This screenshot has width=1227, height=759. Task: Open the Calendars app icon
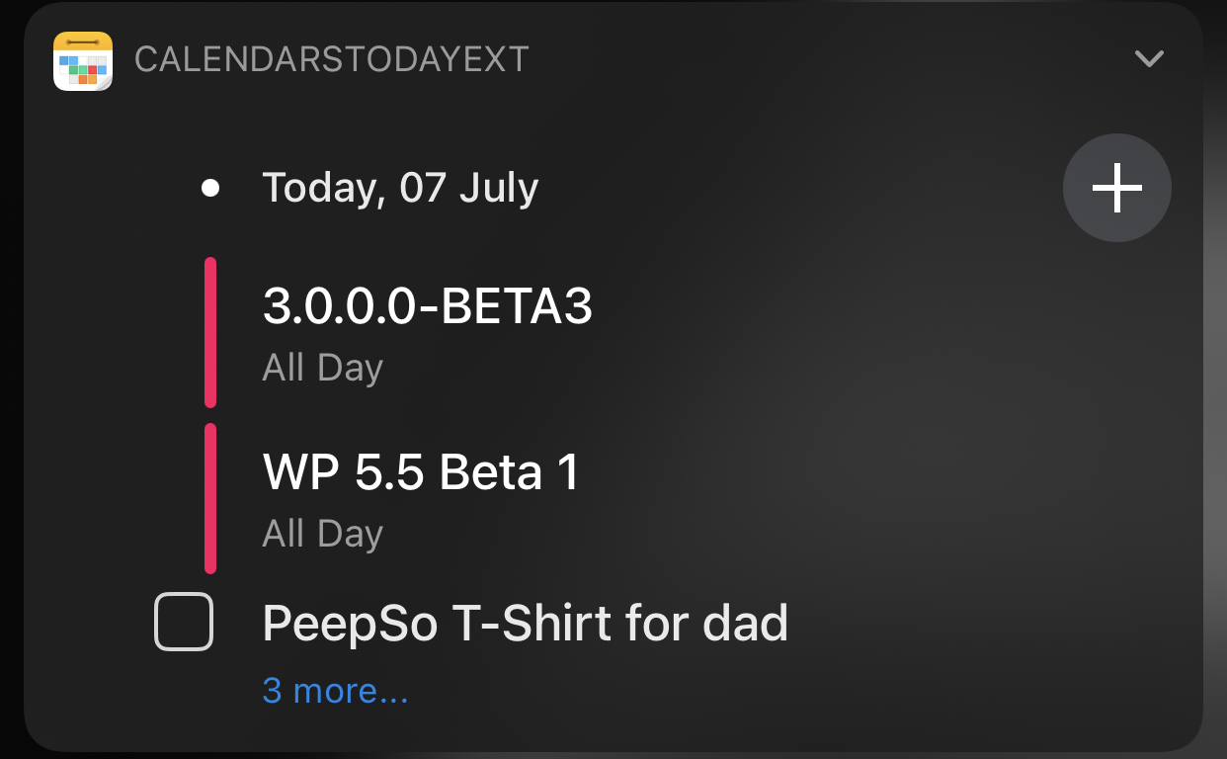83,60
